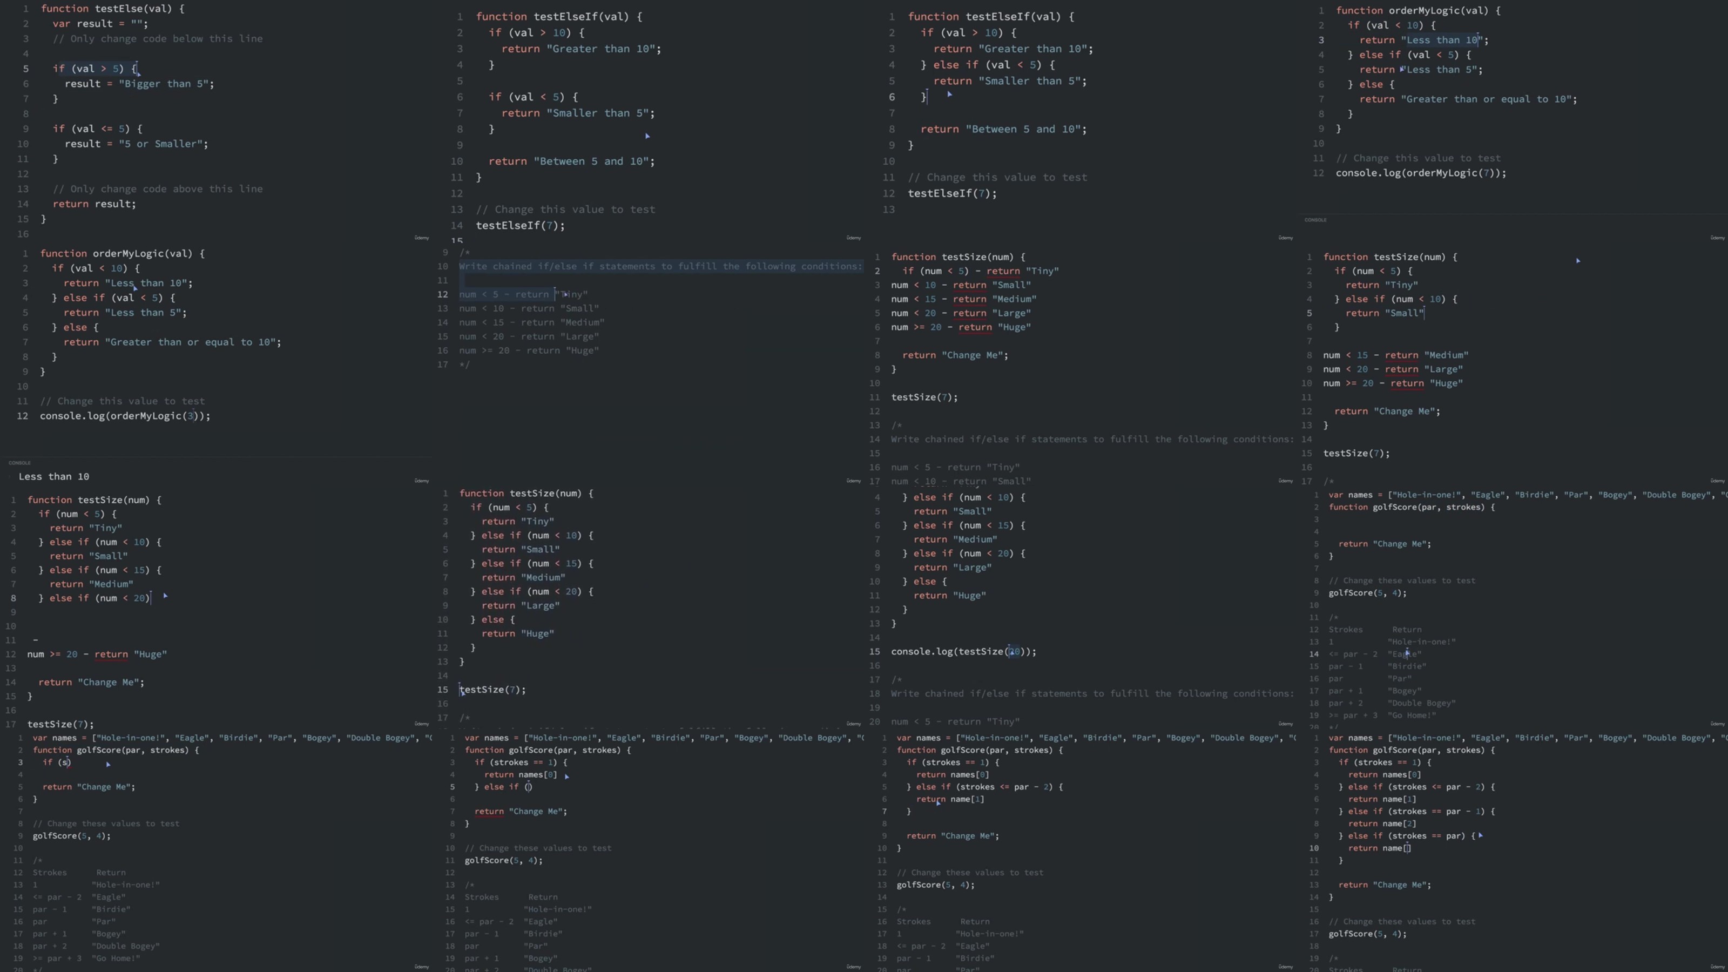Viewport: 1728px width, 972px height.
Task: Click the 'if (s)' line in golfScore
Action: point(56,762)
